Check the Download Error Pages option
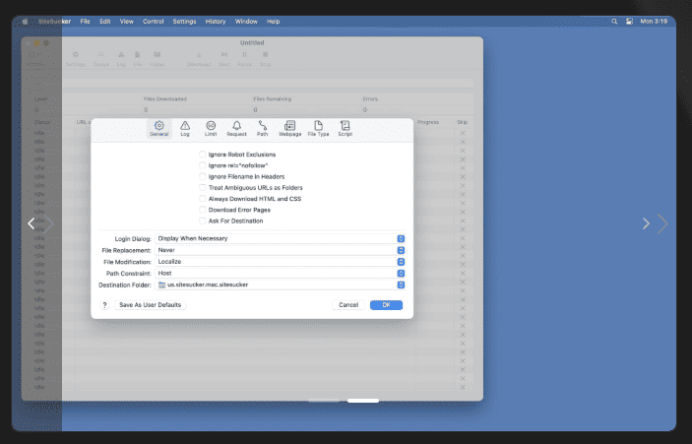This screenshot has width=692, height=444. (x=202, y=210)
